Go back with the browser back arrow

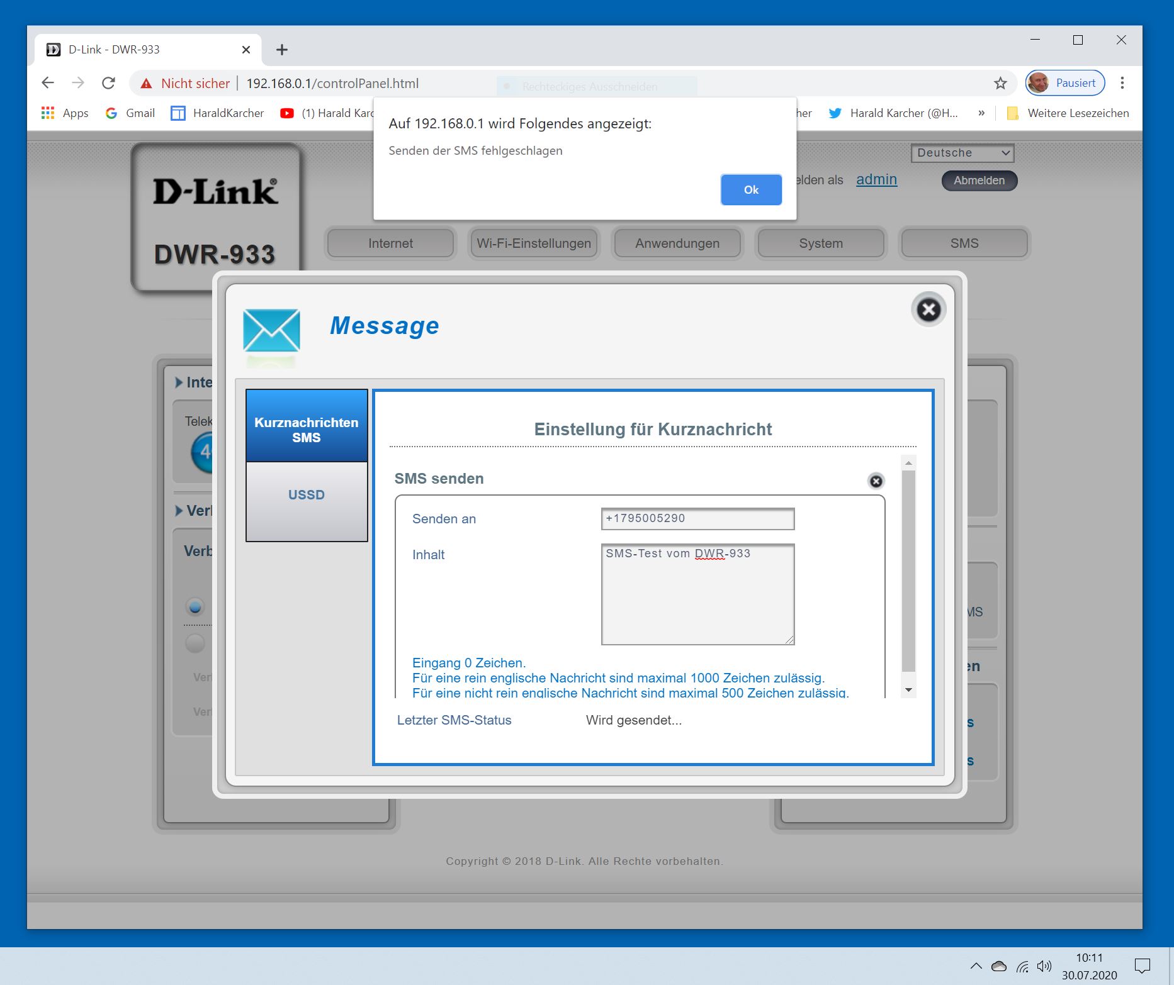[48, 83]
